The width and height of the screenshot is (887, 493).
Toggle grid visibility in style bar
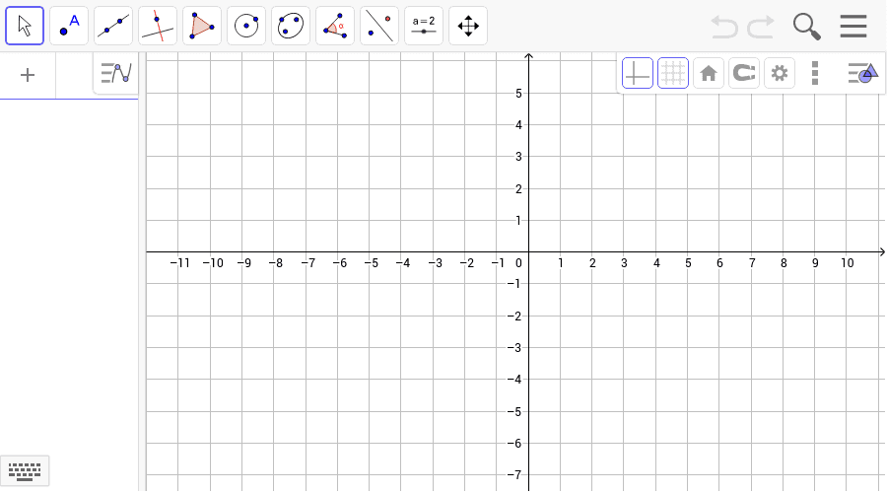pos(673,73)
